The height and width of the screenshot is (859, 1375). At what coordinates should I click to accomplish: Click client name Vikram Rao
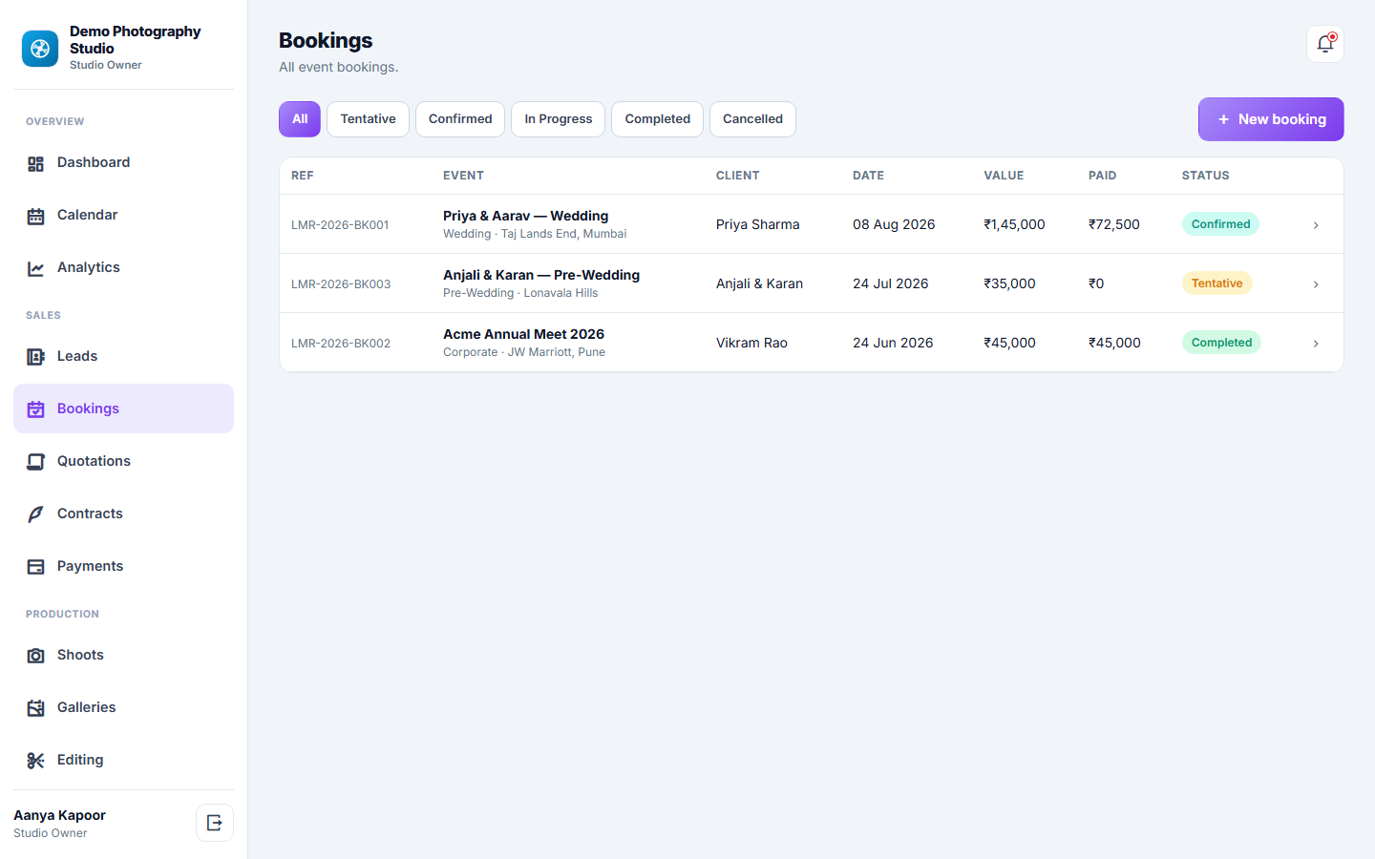point(751,343)
